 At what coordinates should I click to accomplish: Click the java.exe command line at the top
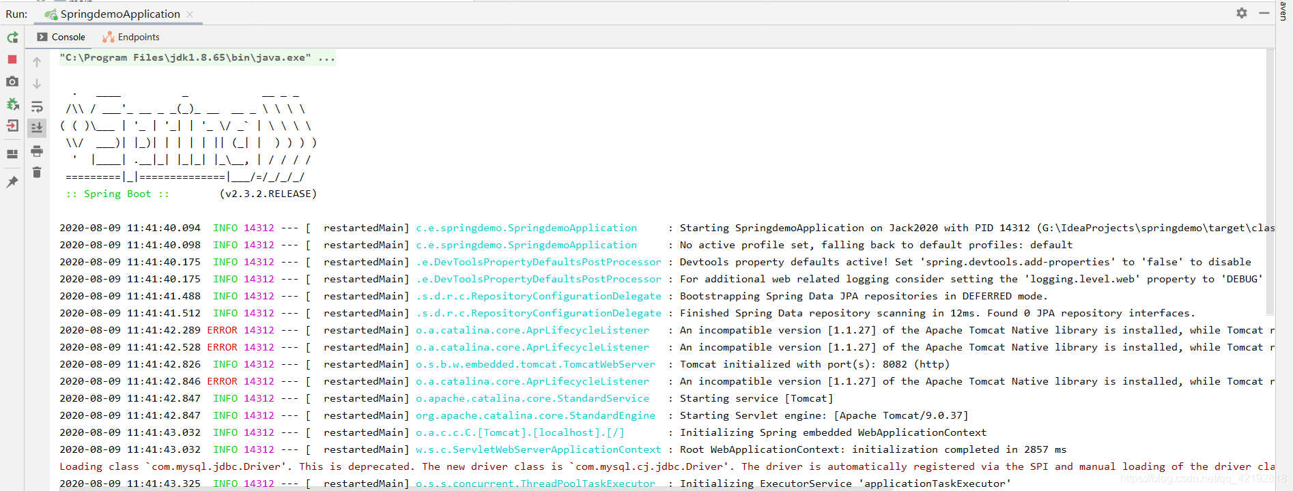point(197,57)
